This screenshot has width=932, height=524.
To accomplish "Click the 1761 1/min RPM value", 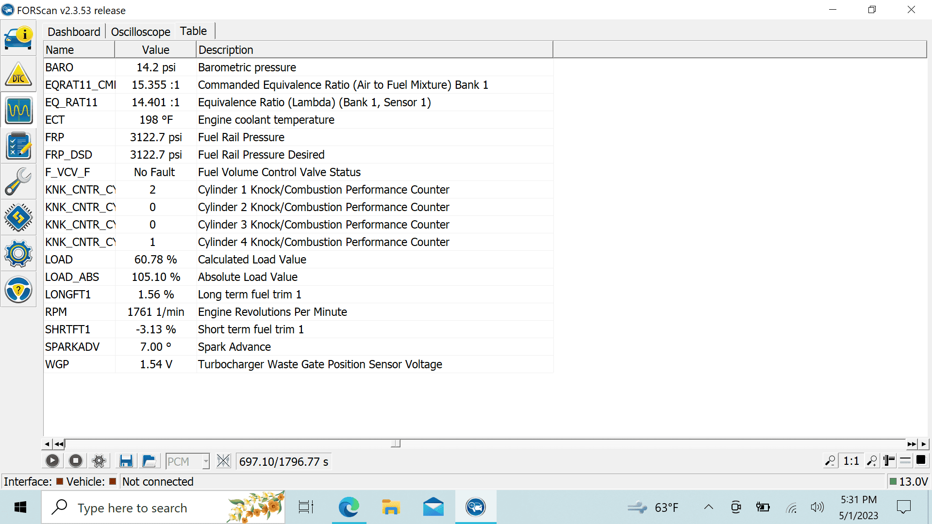I will (x=156, y=312).
